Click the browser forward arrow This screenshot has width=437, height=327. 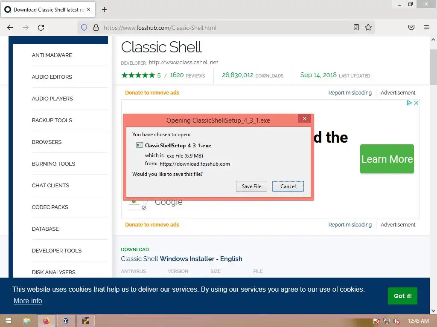[x=26, y=28]
